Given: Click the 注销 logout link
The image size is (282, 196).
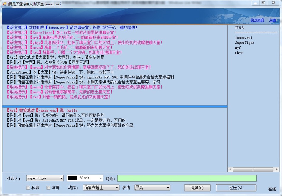Looking at the screenshot, I should click(273, 20).
